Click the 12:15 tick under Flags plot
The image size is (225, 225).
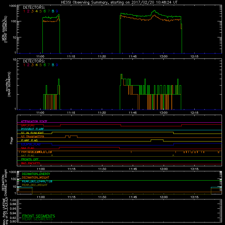click(x=194, y=169)
